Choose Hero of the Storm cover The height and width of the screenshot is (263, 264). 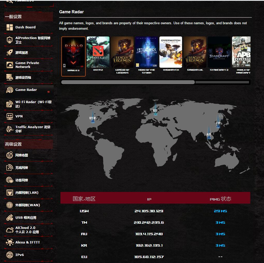coord(147,52)
